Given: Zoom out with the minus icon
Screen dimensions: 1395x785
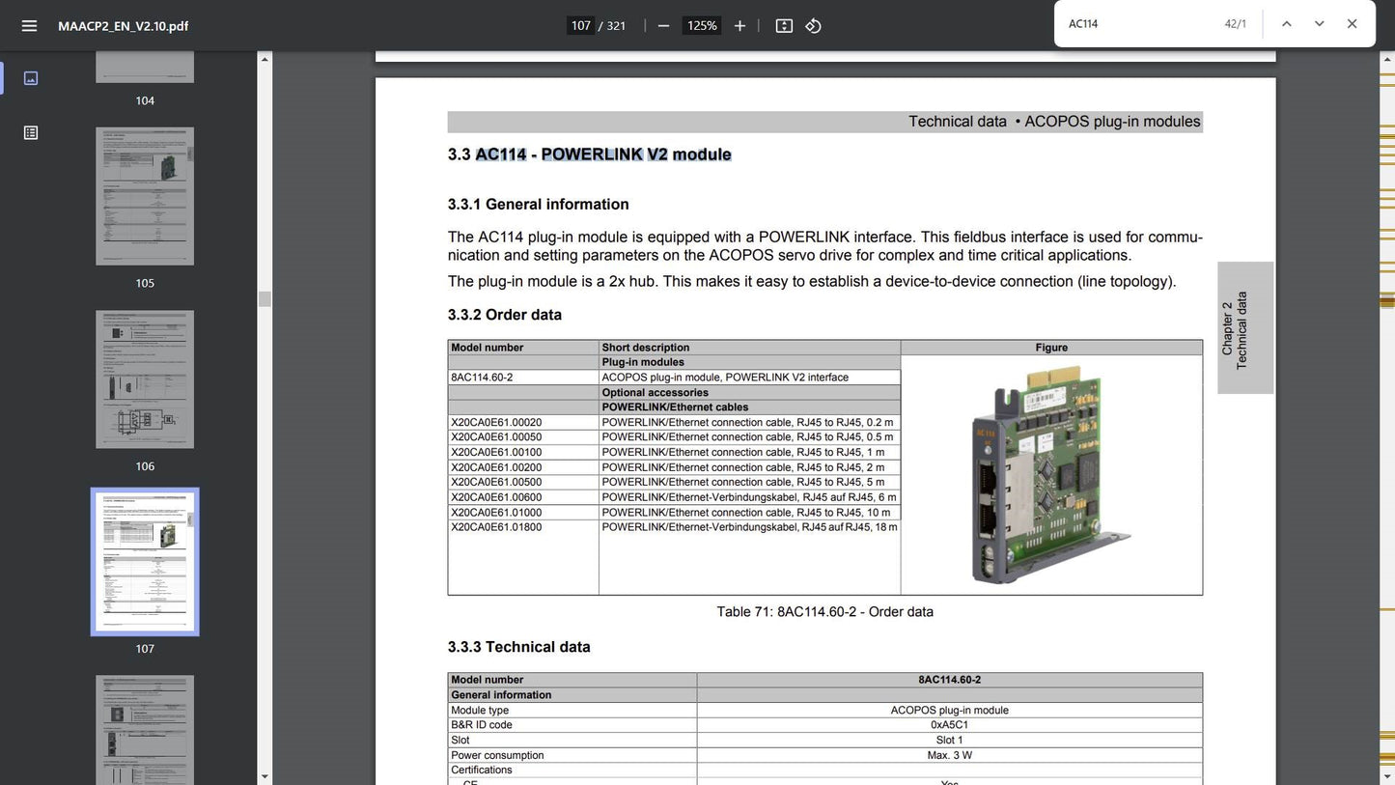Looking at the screenshot, I should 663,26.
